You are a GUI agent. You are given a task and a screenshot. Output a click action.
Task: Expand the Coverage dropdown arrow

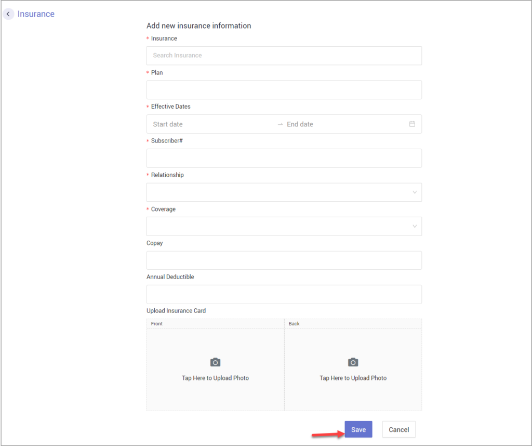coord(414,227)
